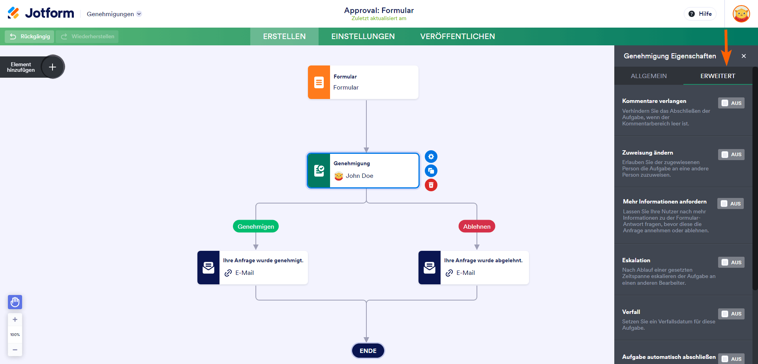Enable the Verfall expiration toggle
The width and height of the screenshot is (758, 364).
[731, 314]
